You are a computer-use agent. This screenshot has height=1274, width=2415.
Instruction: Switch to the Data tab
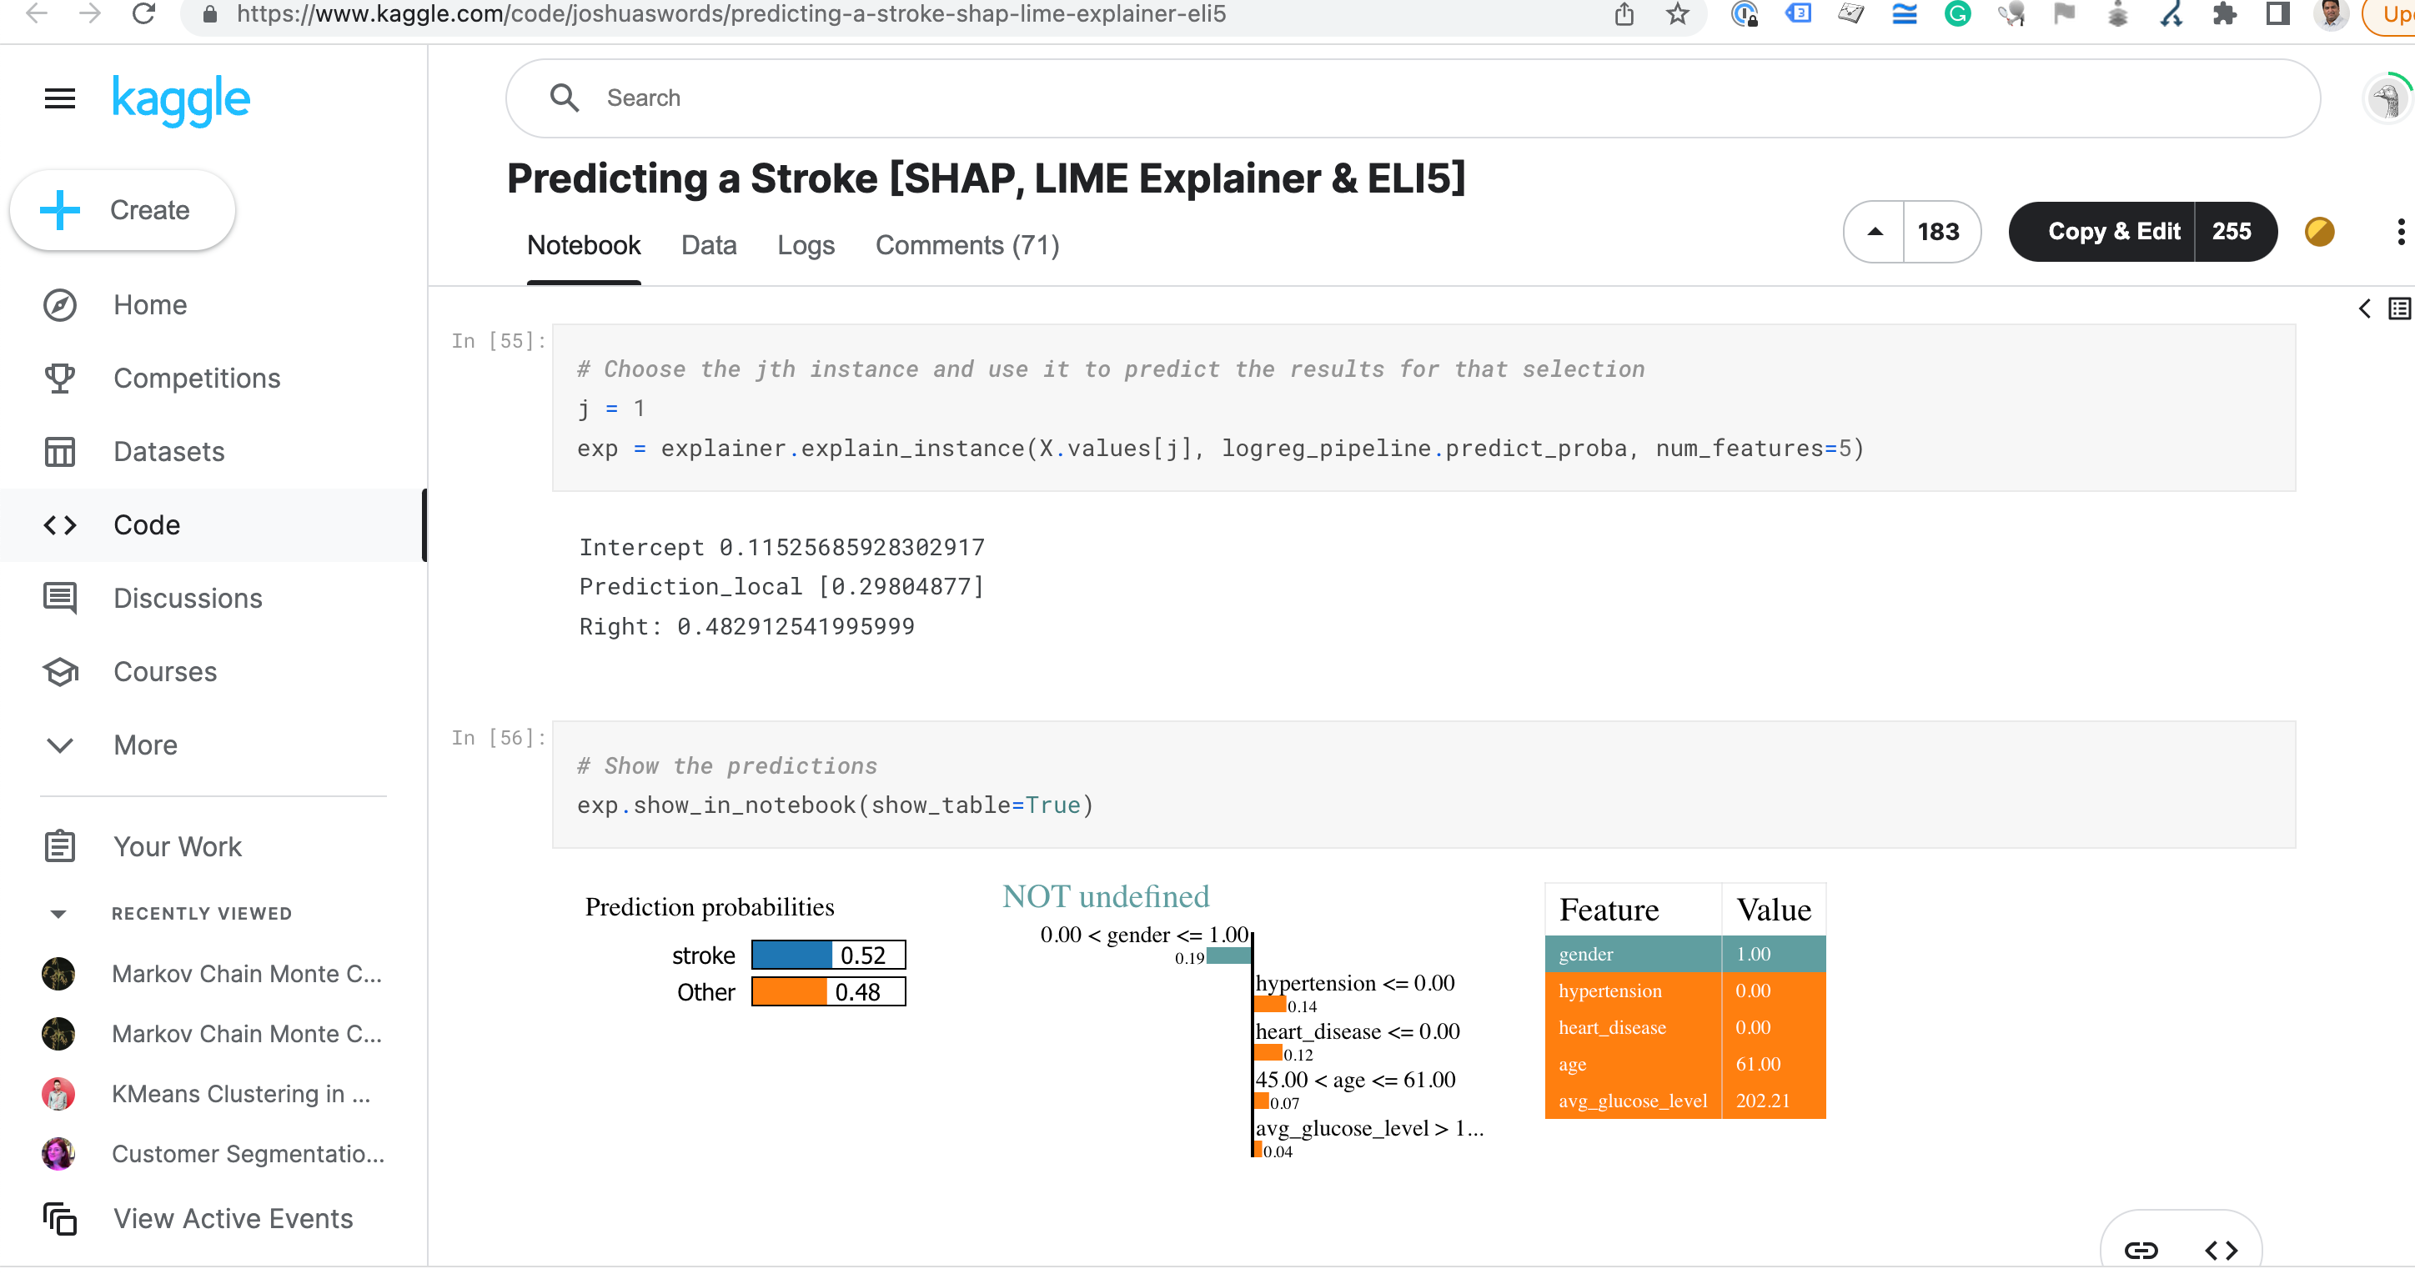point(709,244)
